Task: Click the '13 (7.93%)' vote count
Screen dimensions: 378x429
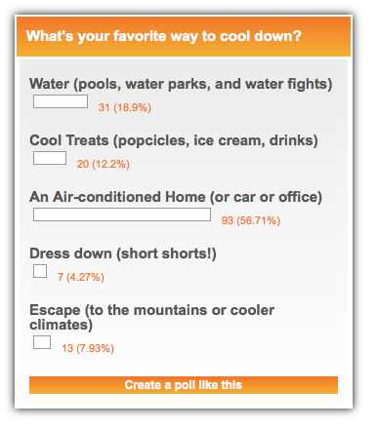Action: tap(88, 348)
